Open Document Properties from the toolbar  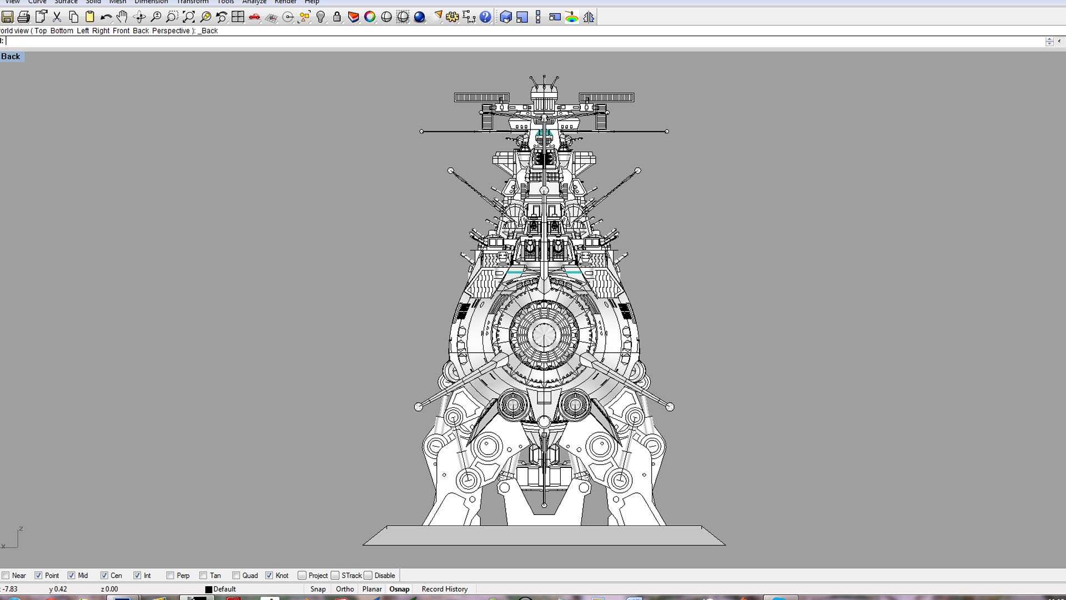point(41,17)
